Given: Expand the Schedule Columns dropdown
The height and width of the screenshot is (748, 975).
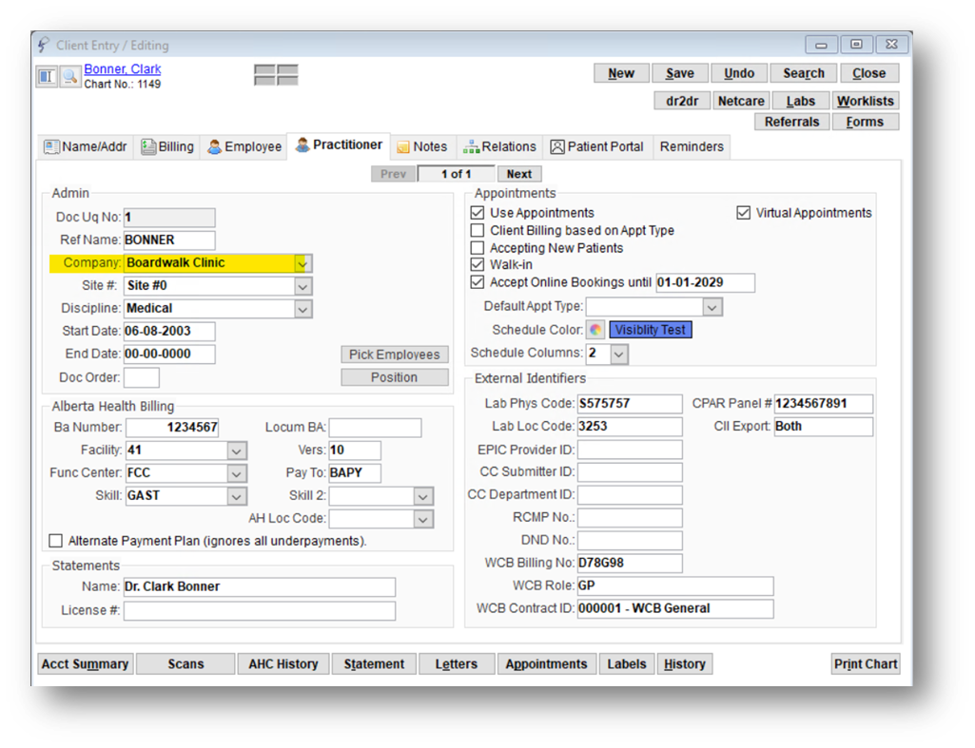Looking at the screenshot, I should [x=618, y=355].
